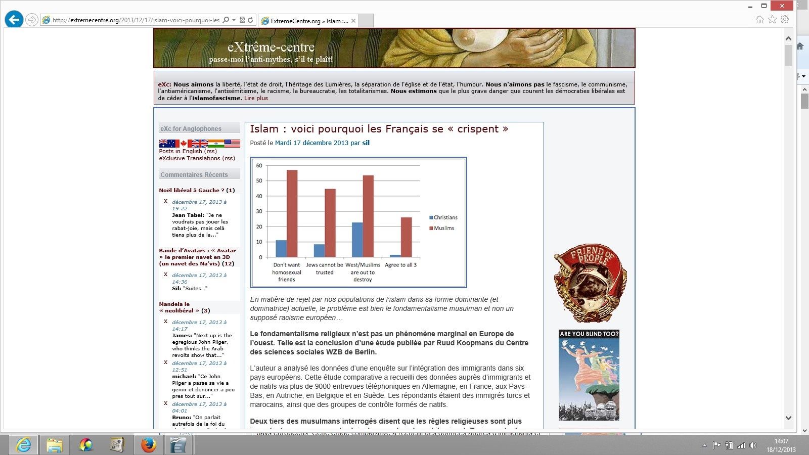Refresh the current page
This screenshot has width=809, height=455.
click(x=250, y=20)
